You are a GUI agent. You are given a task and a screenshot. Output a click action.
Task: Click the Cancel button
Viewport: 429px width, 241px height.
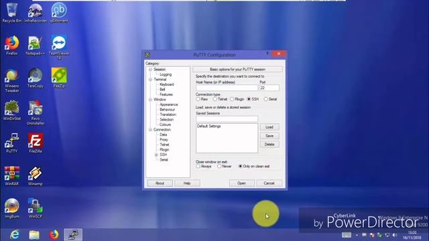coord(269,183)
